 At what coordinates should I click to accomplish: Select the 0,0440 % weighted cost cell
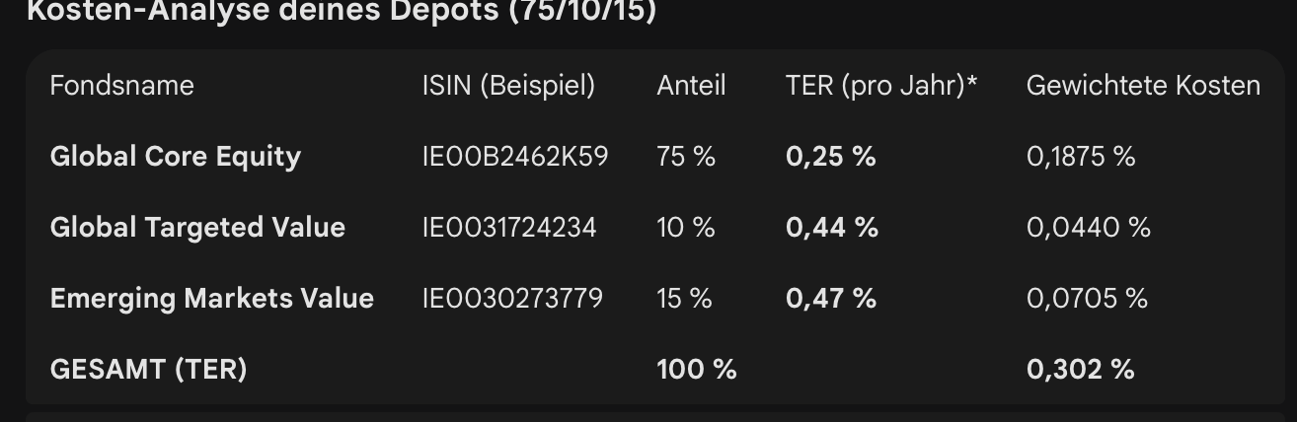1088,228
